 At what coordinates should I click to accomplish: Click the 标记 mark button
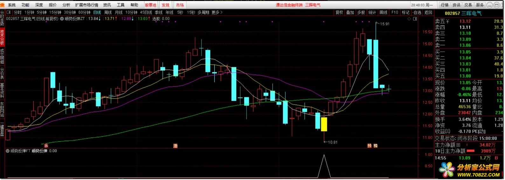405,12
